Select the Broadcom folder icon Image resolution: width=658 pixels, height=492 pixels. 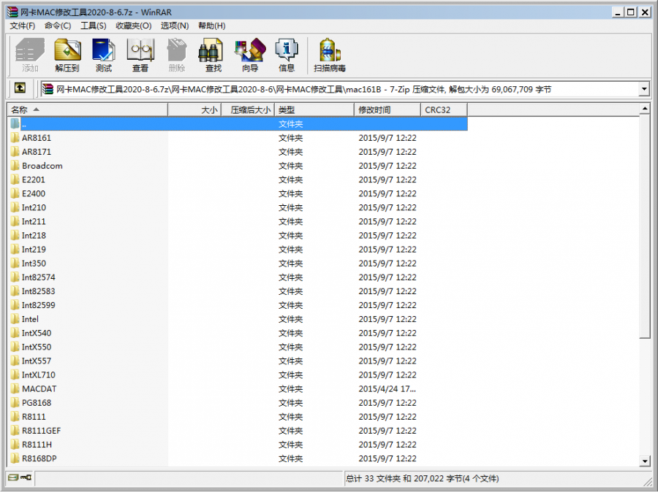(15, 166)
